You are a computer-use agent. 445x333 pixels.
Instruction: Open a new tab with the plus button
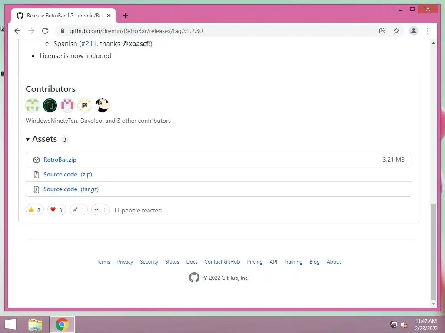coord(125,16)
